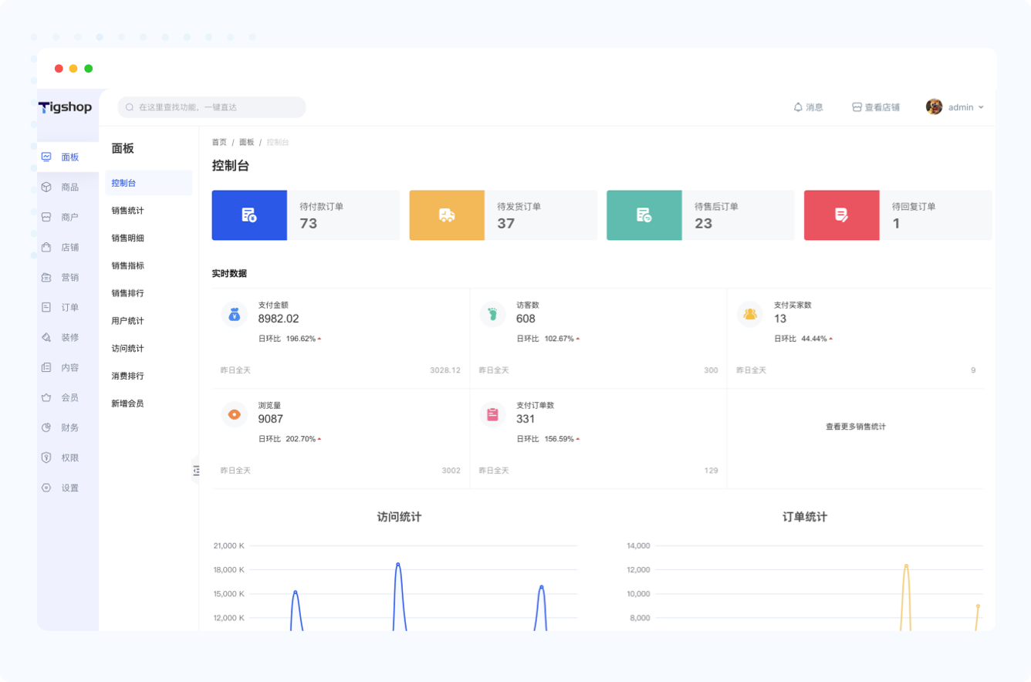The height and width of the screenshot is (682, 1031).
Task: Open the admin dropdown arrow
Action: point(981,107)
